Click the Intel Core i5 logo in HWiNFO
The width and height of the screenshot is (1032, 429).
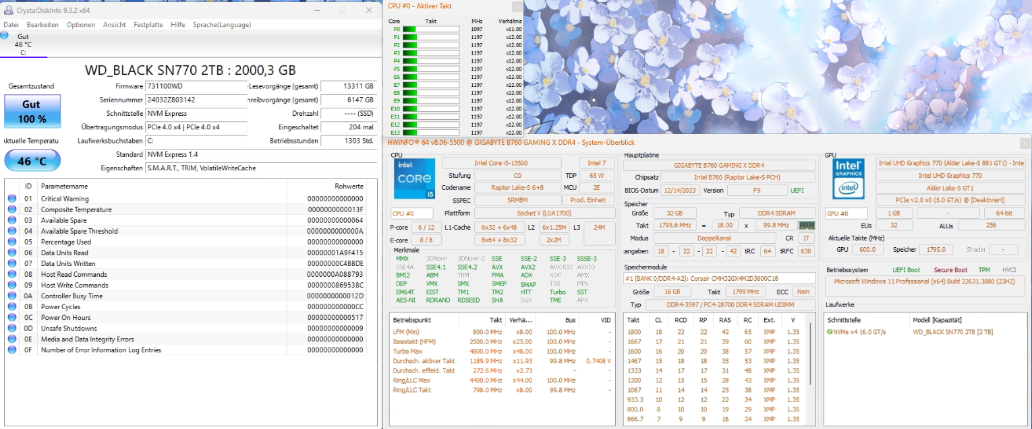tap(415, 178)
